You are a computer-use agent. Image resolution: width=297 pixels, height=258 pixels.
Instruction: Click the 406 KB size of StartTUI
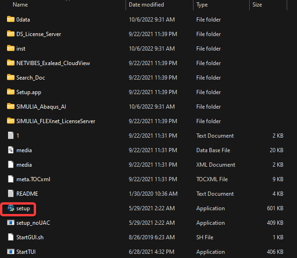click(275, 252)
